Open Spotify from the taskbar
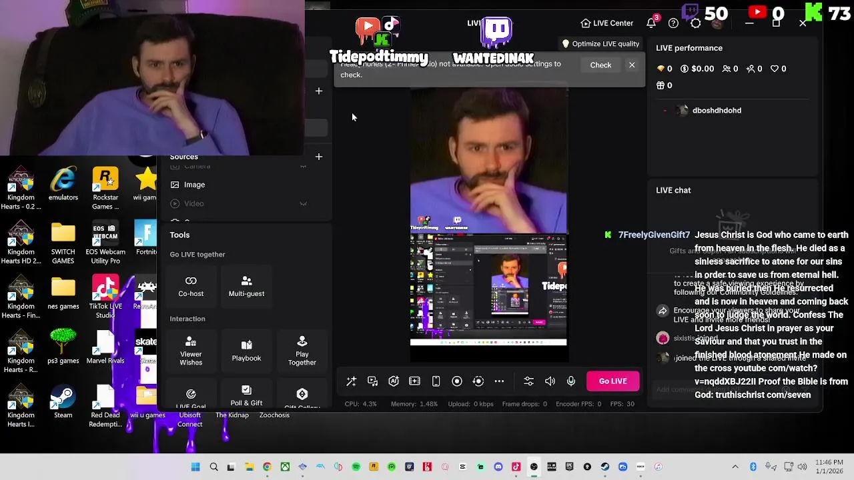Screen dimensions: 854x480 click(x=356, y=467)
